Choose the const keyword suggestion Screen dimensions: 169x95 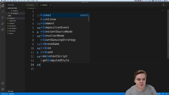[64, 15]
